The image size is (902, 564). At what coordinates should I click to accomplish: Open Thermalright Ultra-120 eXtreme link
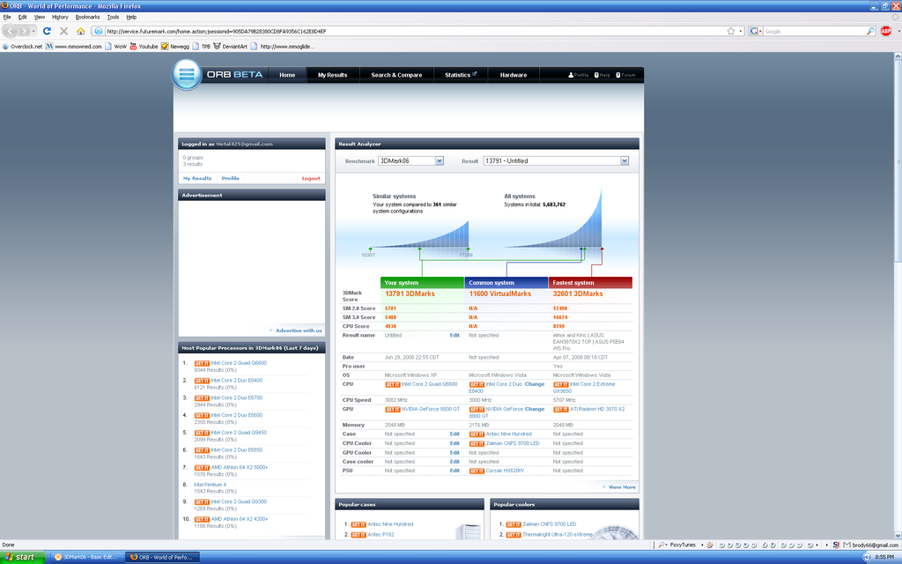pyautogui.click(x=557, y=535)
